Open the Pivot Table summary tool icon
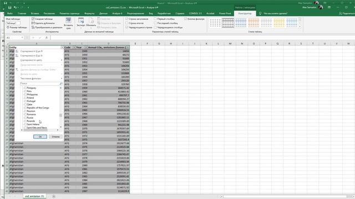 coord(33,19)
